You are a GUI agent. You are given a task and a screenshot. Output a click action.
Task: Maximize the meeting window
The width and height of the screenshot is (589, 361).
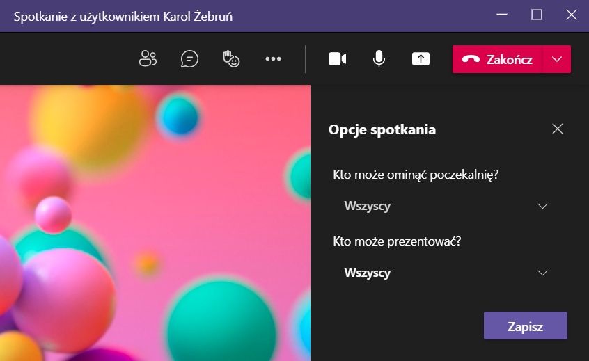(536, 15)
